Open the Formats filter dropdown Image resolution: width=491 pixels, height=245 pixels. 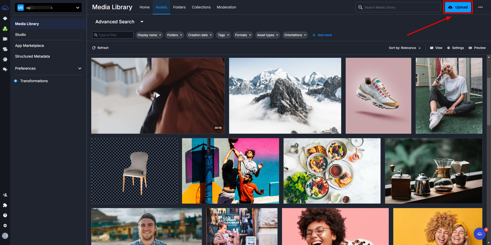(243, 35)
